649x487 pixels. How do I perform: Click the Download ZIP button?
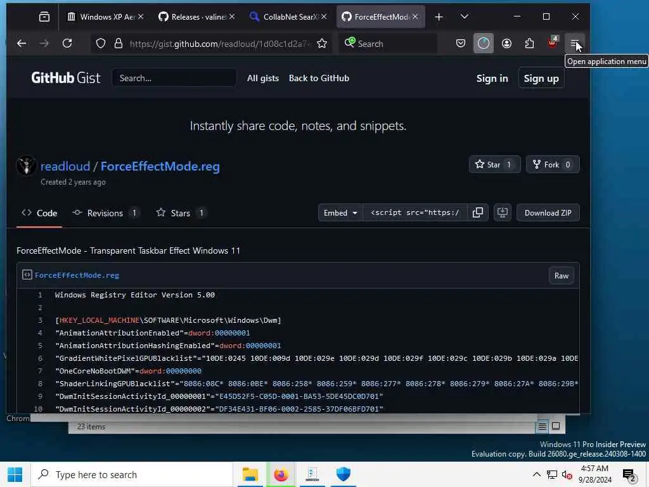[x=548, y=213]
